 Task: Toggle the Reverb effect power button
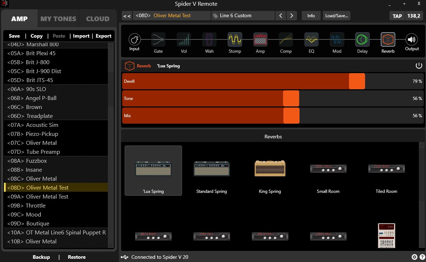point(419,66)
